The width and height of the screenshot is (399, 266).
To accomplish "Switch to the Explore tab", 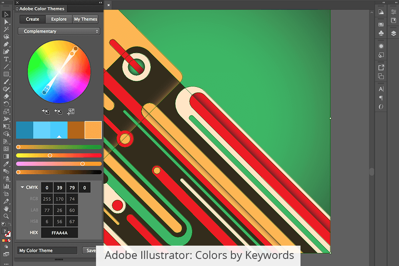I will (59, 19).
